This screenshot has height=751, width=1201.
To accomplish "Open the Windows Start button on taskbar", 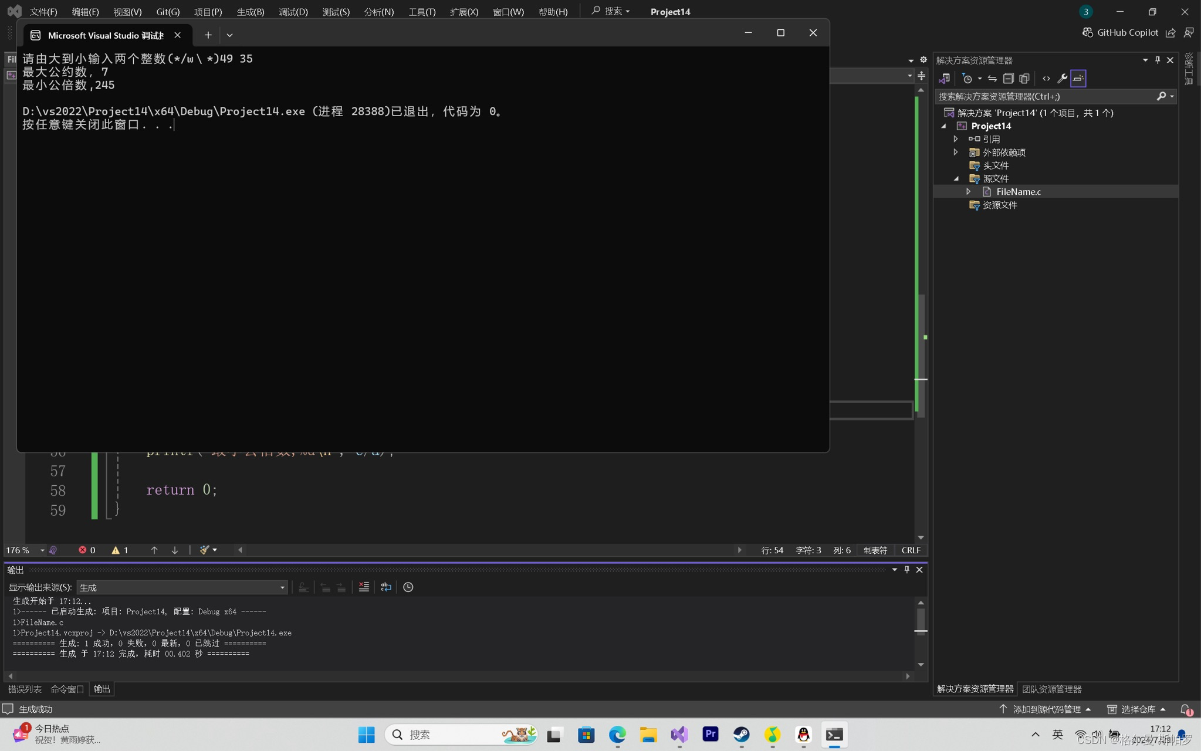I will [x=367, y=735].
